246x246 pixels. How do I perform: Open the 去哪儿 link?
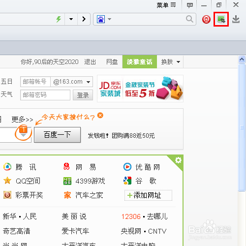(157, 216)
